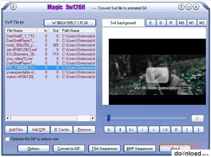Start preview with the play button
Screen dimensions: 211x157
point(109,129)
